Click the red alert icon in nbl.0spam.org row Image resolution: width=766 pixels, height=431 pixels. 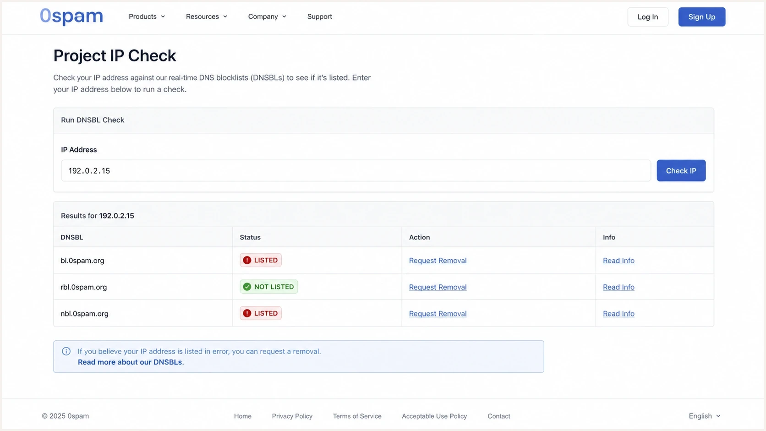247,313
